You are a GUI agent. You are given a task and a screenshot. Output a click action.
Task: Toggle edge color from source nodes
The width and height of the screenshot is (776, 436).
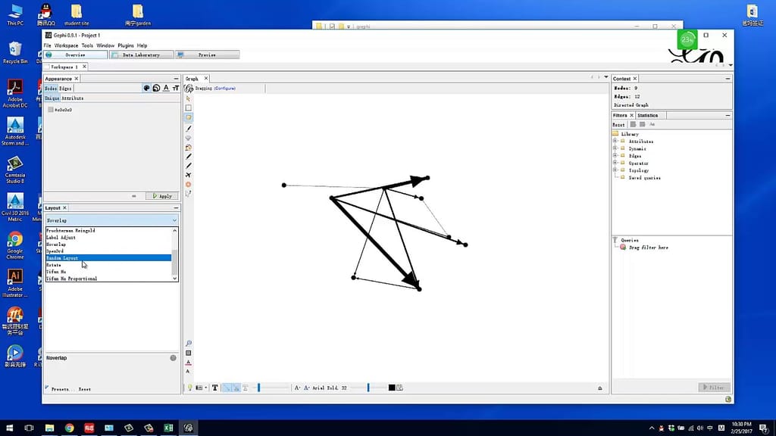pyautogui.click(x=236, y=388)
